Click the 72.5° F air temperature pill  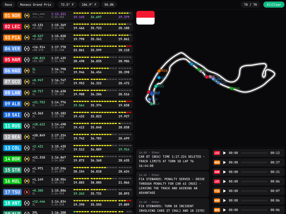(67, 5)
